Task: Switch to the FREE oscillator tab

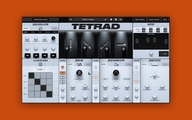Action: pos(33,32)
